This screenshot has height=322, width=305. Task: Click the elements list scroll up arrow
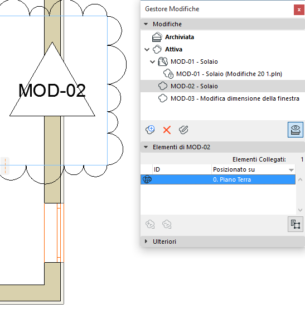pyautogui.click(x=300, y=179)
